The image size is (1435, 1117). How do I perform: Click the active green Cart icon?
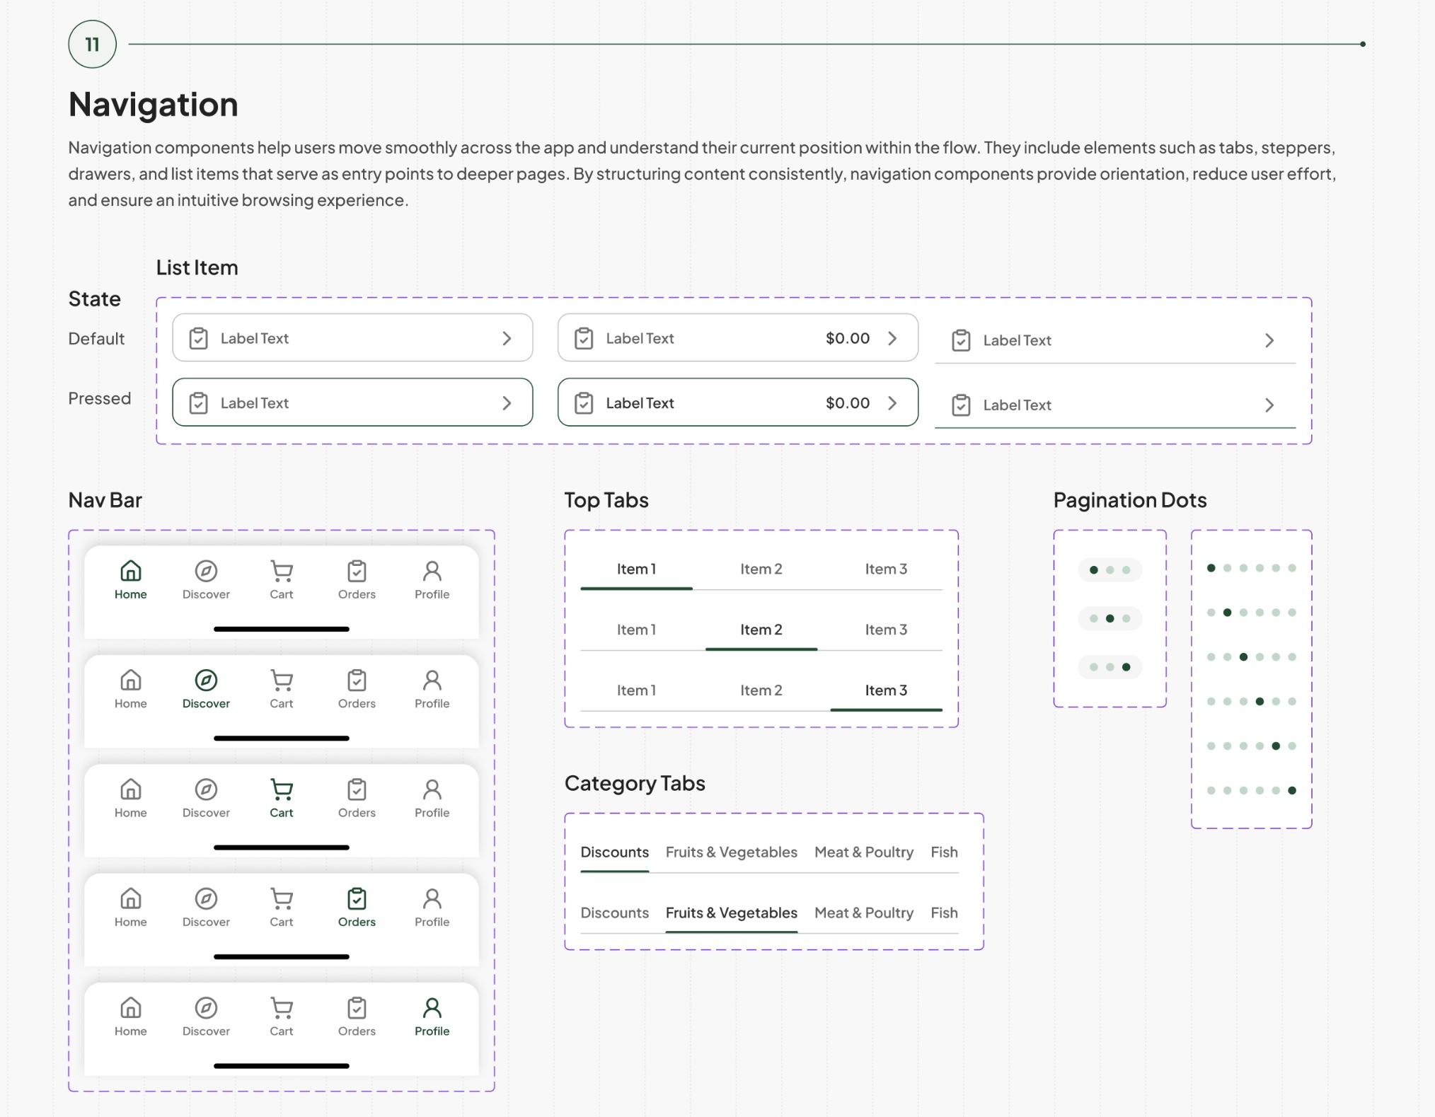pos(282,789)
